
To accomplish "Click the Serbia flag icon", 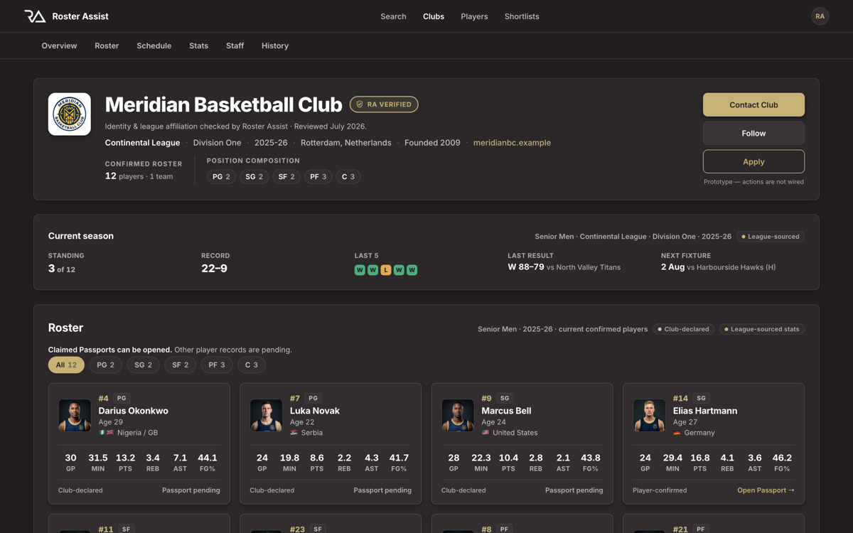I will pos(294,432).
